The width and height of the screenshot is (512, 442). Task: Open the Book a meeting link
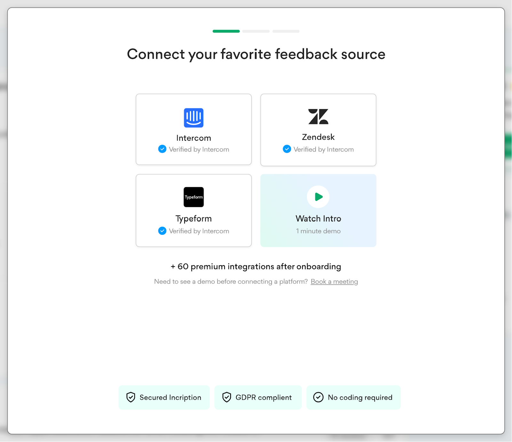(334, 282)
